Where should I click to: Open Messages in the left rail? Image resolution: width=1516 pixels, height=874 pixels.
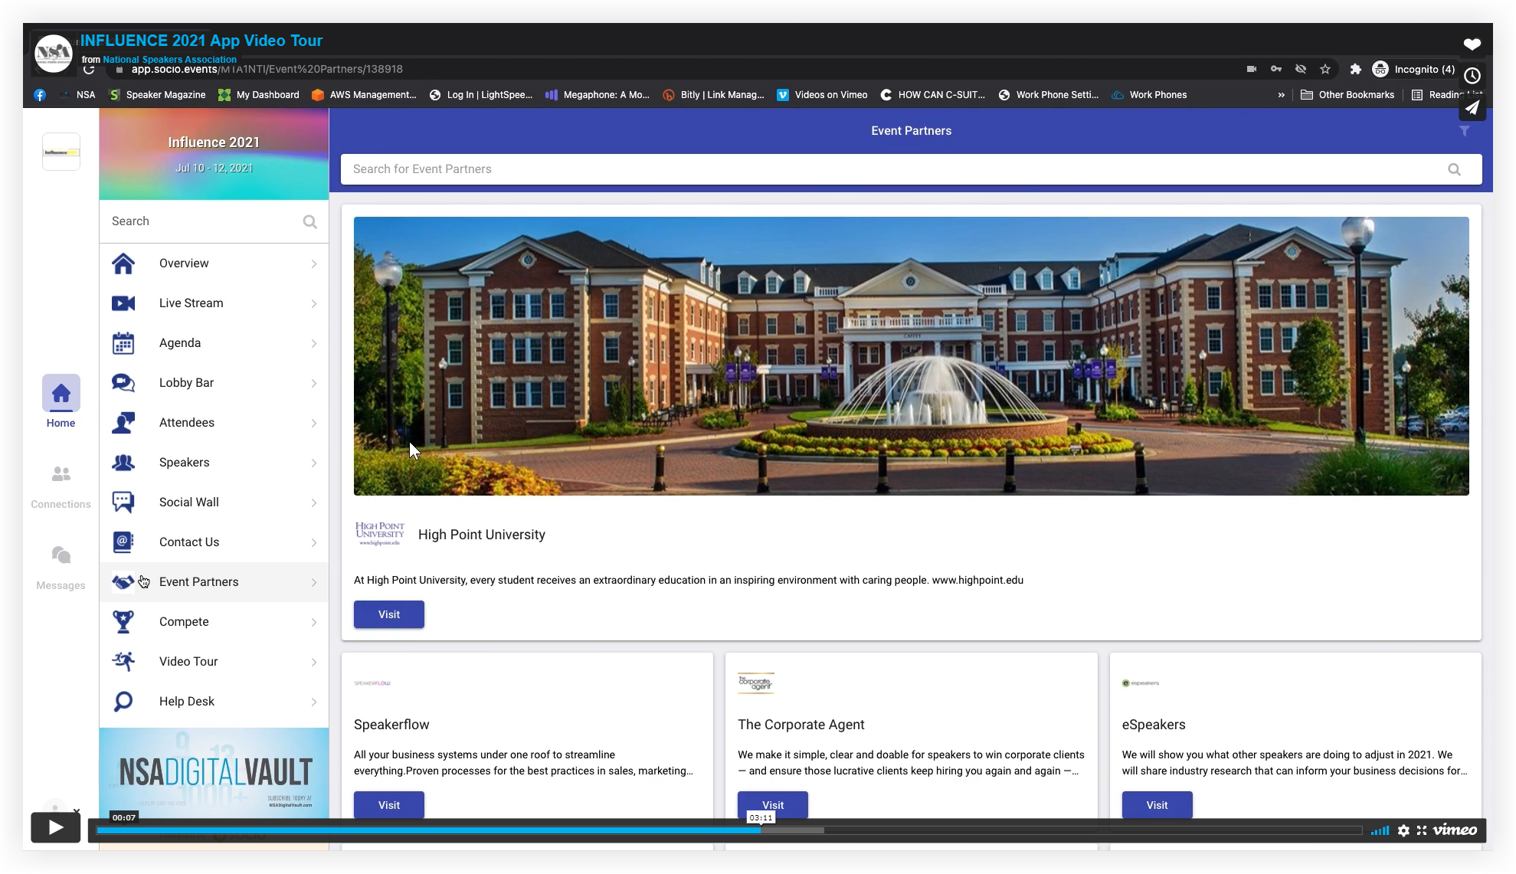[x=61, y=567]
